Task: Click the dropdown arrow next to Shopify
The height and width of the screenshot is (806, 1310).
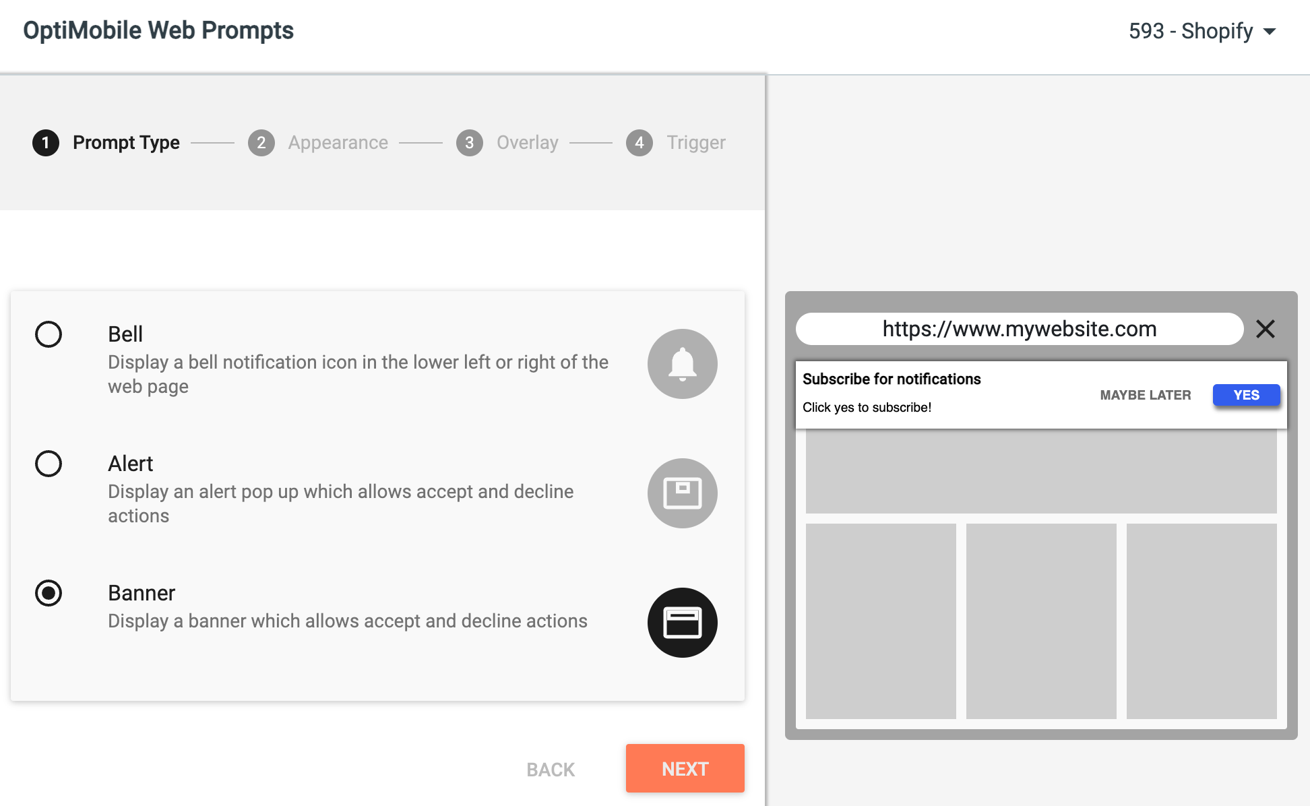Action: coord(1270,32)
